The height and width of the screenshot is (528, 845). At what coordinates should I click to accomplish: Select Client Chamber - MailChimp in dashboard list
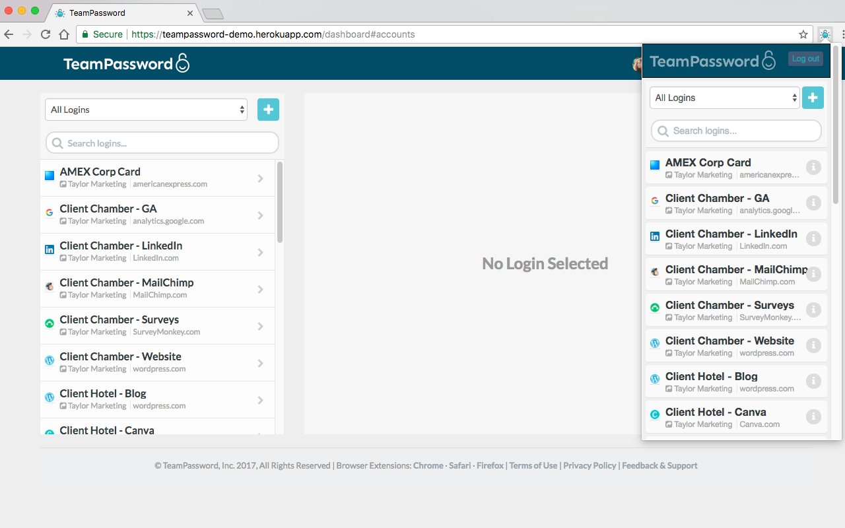[x=157, y=288]
